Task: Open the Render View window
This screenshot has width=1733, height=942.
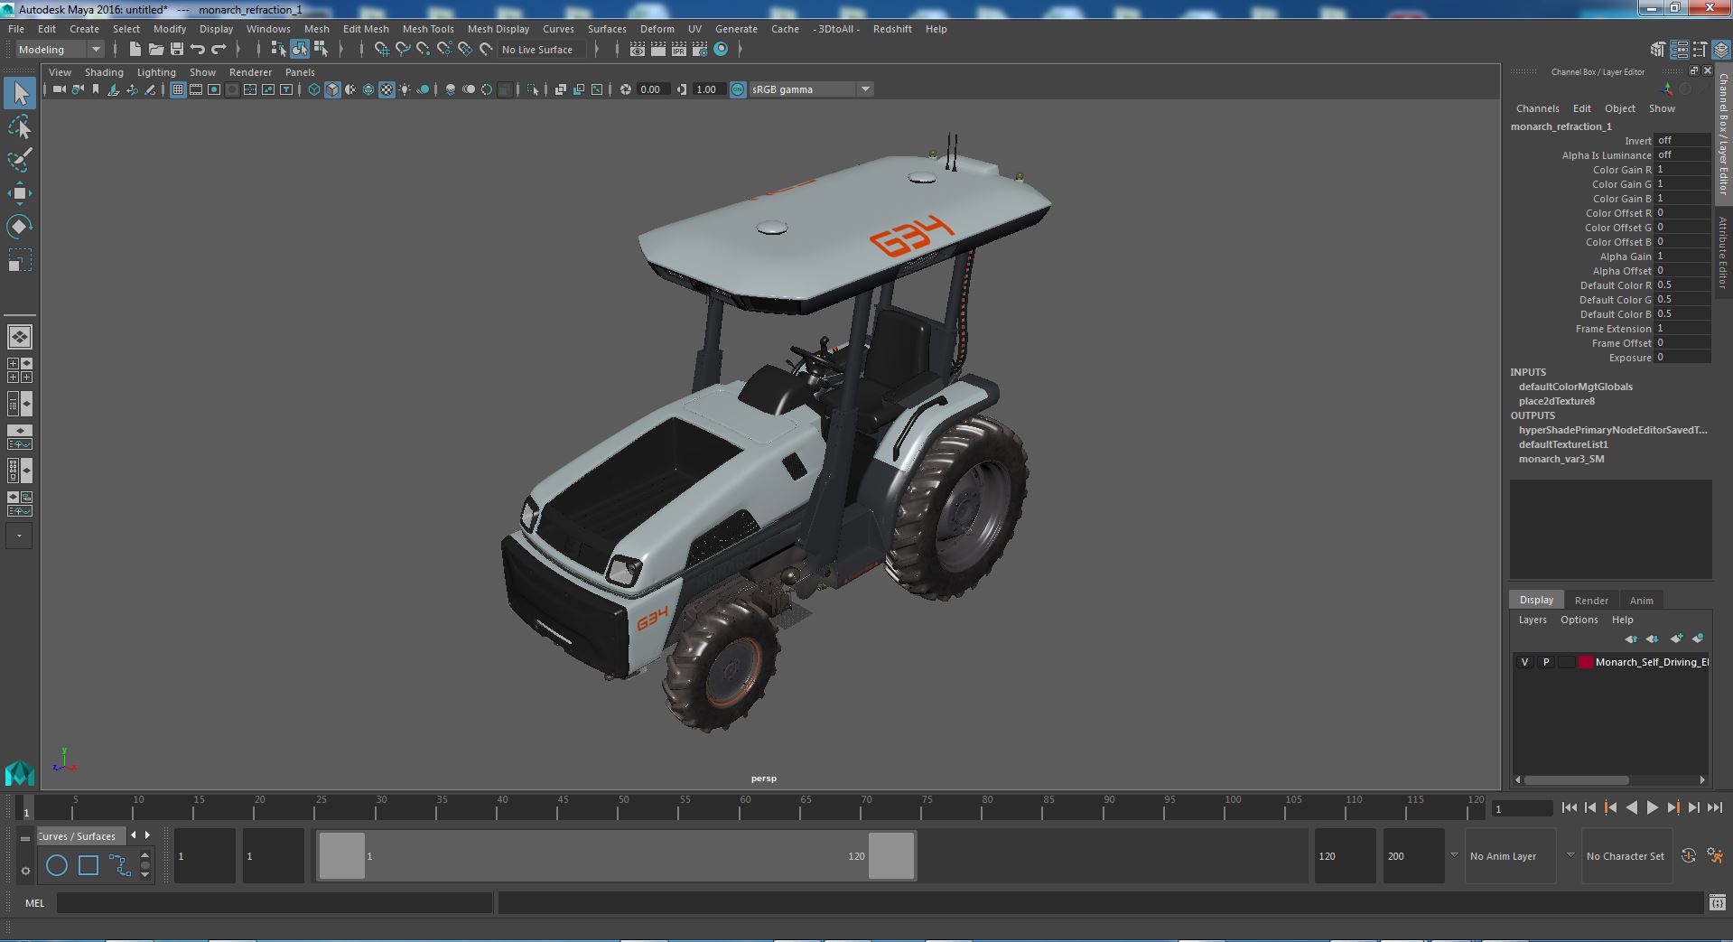Action: (638, 50)
